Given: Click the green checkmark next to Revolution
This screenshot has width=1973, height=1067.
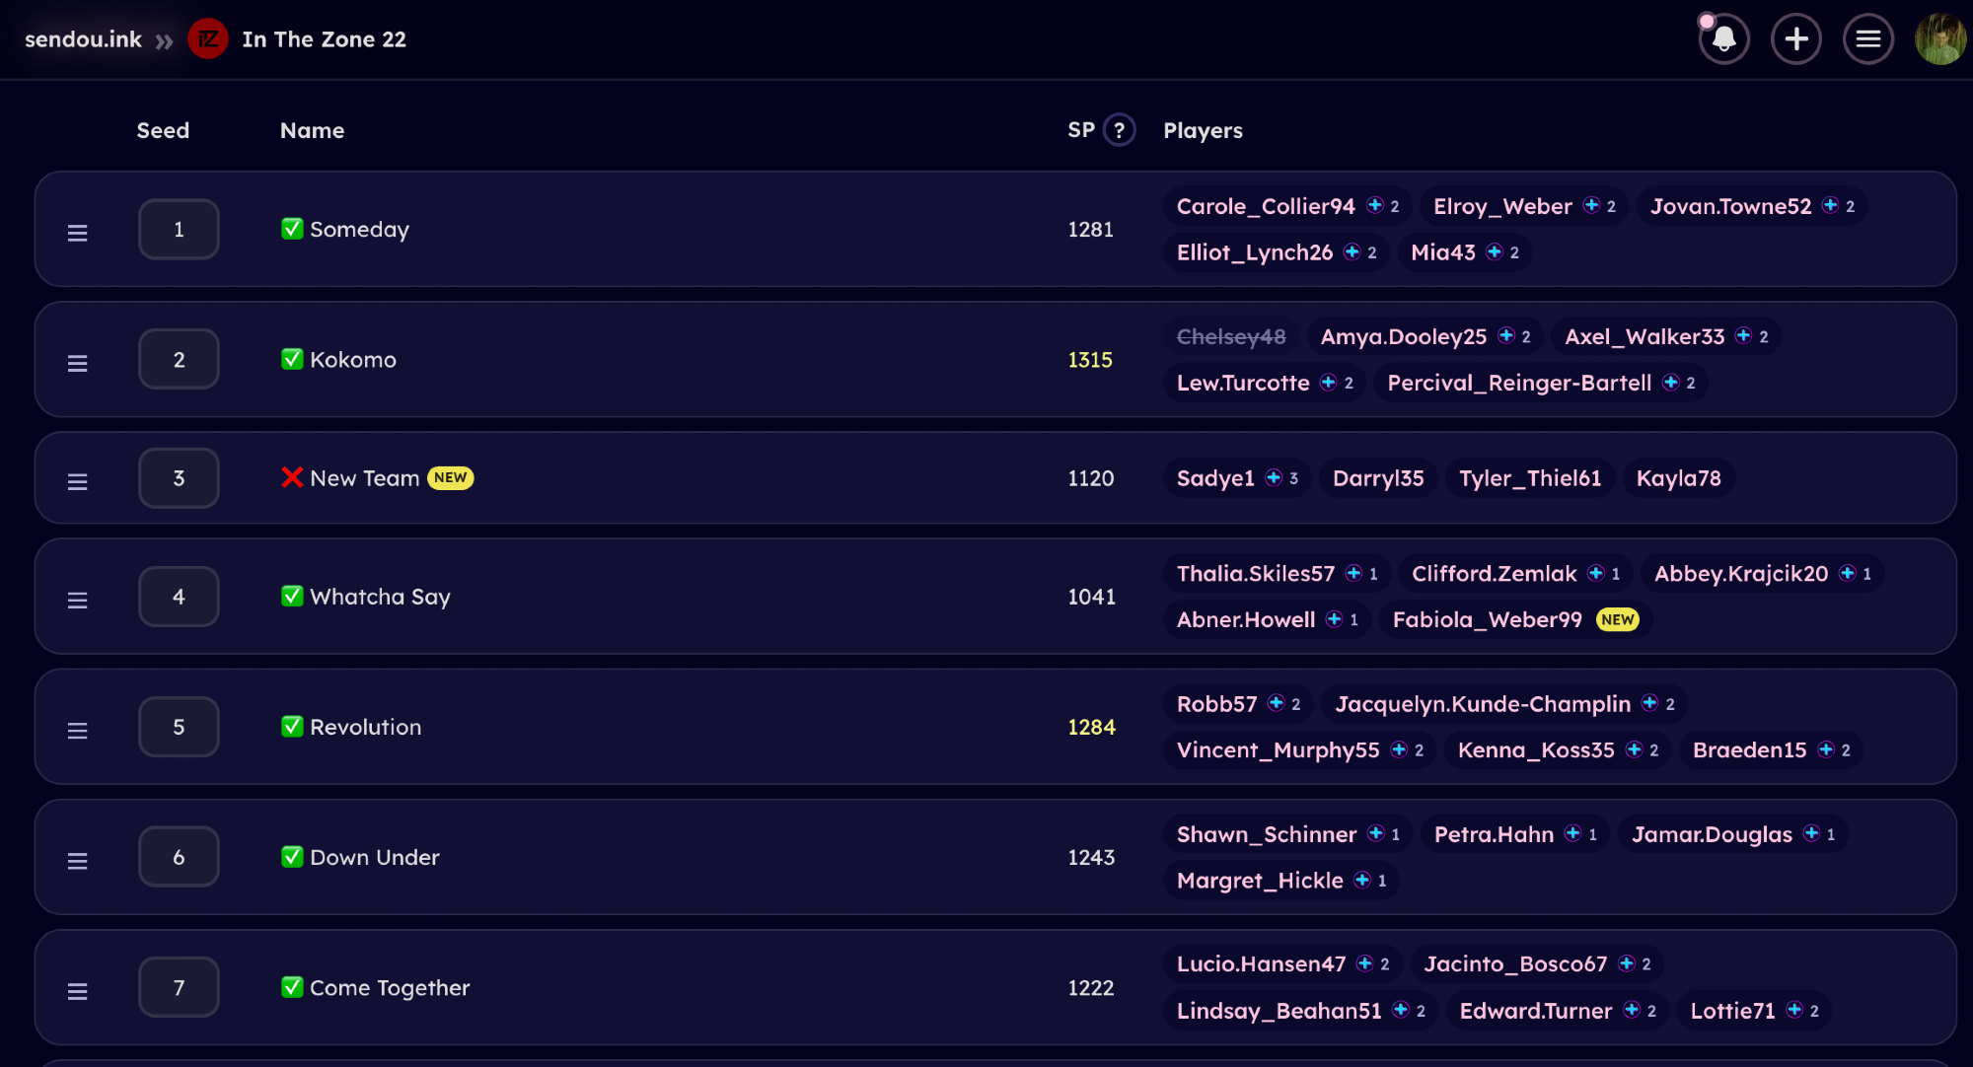Looking at the screenshot, I should [292, 727].
